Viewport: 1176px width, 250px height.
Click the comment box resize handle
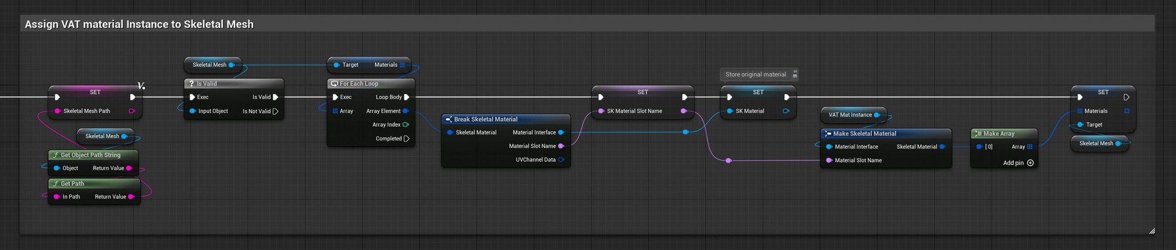pyautogui.click(x=1151, y=230)
